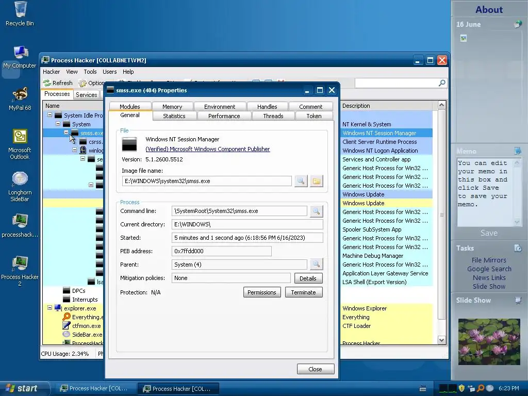Click Everything orange magnifier tray icon

tap(481, 388)
